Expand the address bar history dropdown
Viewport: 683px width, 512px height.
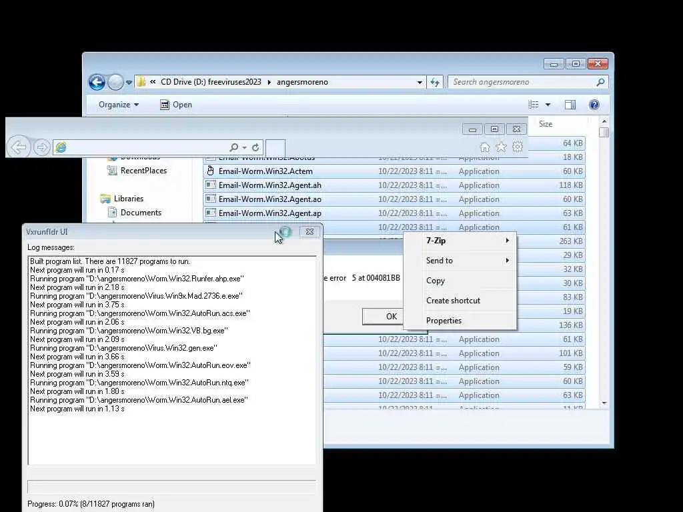[420, 82]
